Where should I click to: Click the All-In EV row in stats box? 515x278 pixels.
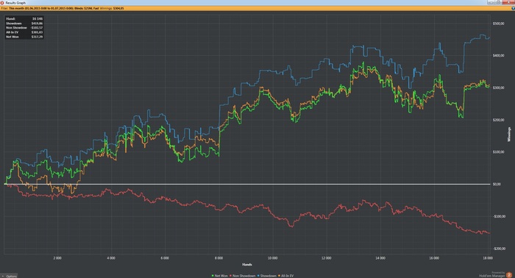click(x=24, y=32)
